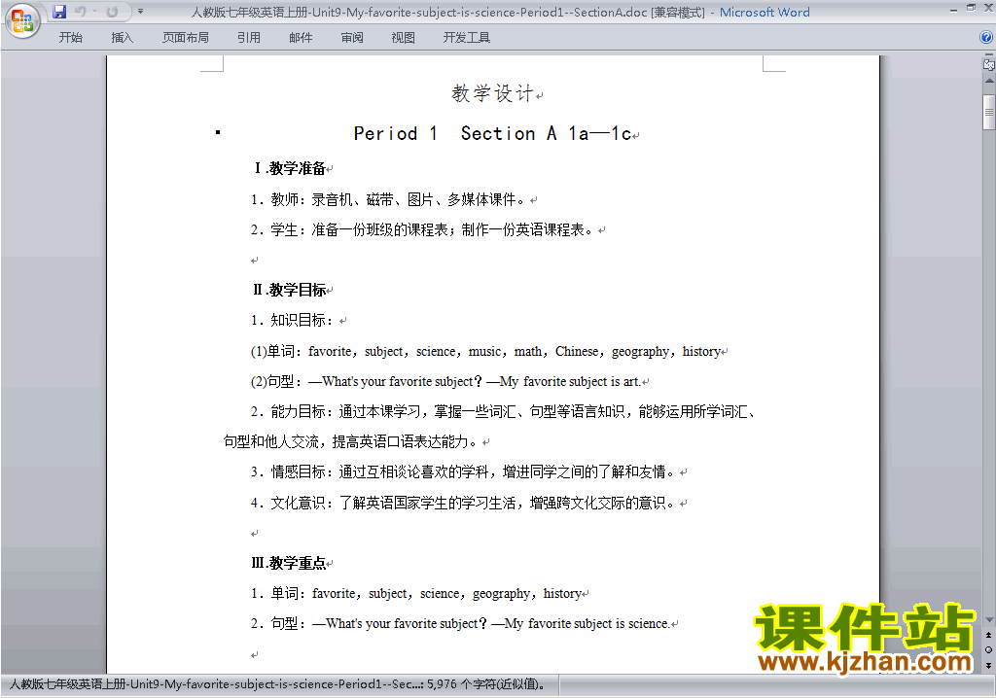This screenshot has width=996, height=698.
Task: Jump to previous page with double-up arrows
Action: (988, 635)
